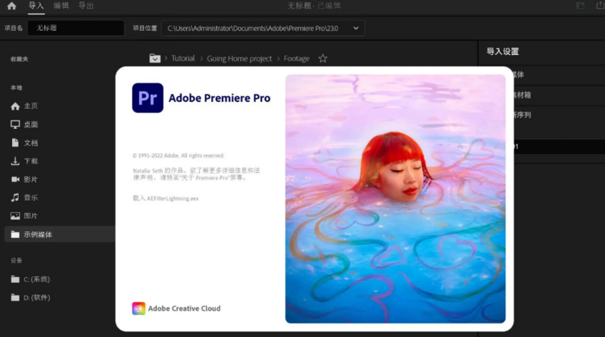The height and width of the screenshot is (337, 605).
Task: Click the 设备 section label
Action: point(16,260)
